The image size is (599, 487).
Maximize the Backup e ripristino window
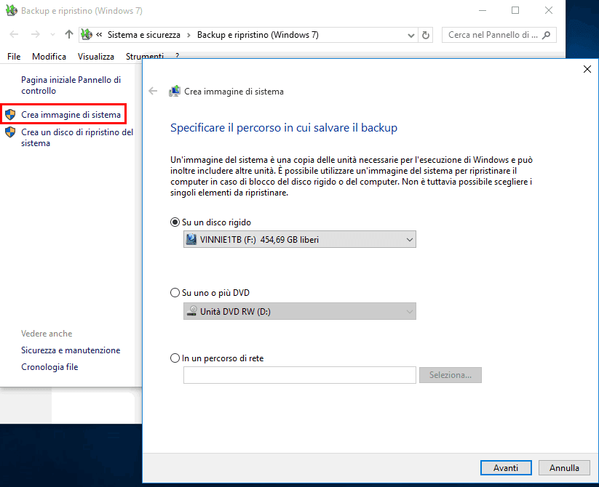click(x=515, y=11)
